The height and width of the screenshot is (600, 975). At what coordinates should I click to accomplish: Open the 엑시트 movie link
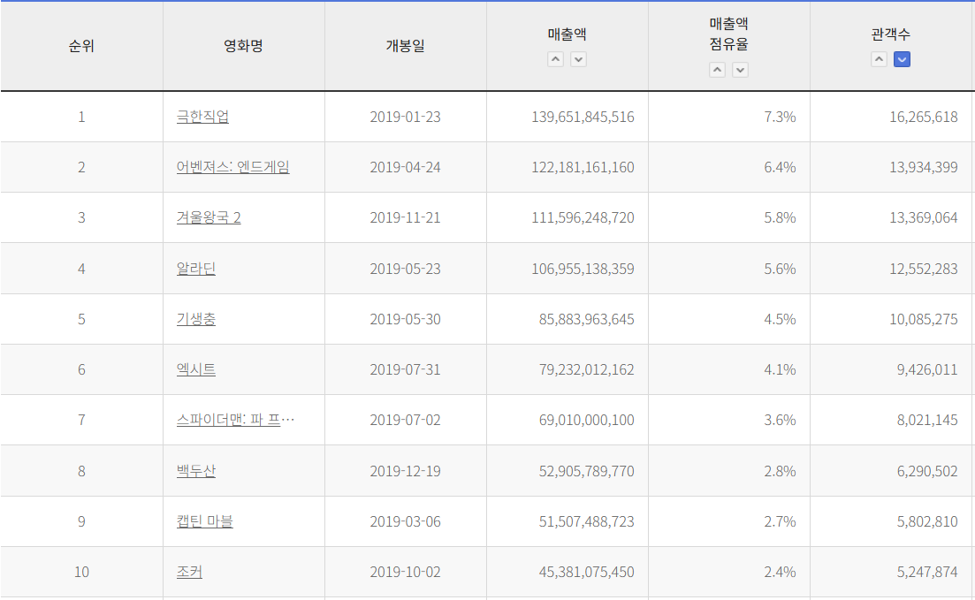[196, 369]
